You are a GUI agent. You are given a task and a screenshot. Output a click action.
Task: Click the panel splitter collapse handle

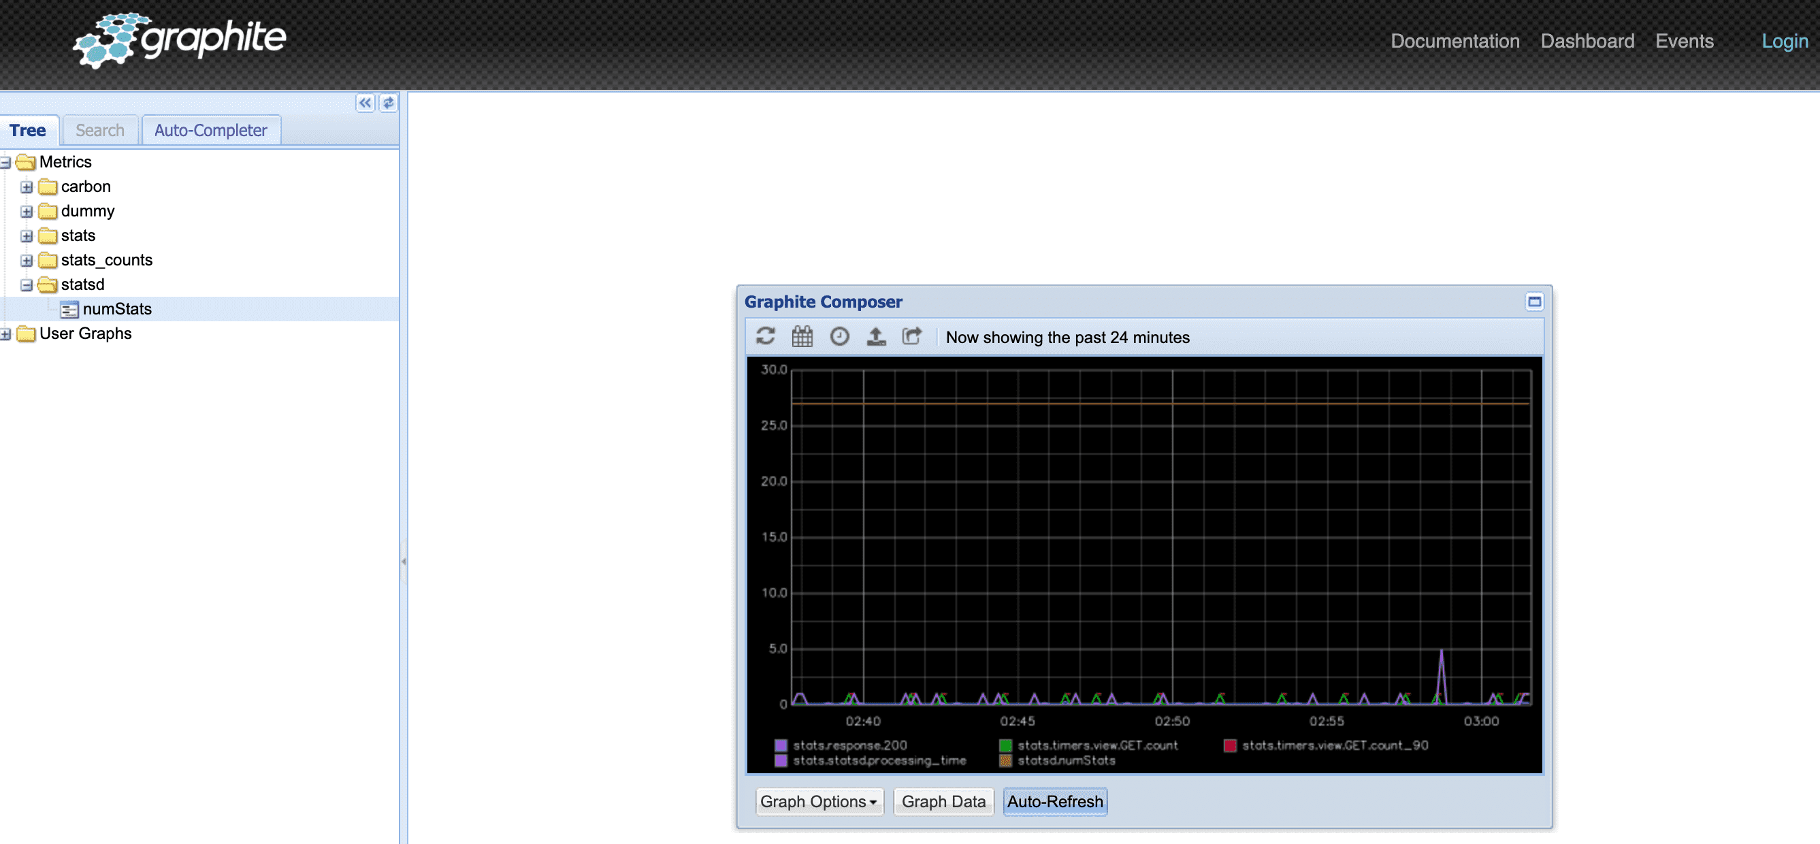pos(404,562)
